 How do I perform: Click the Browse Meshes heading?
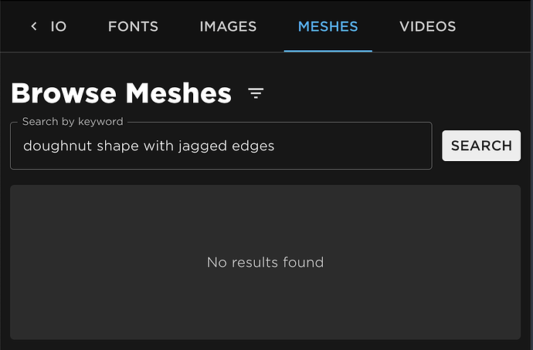(x=121, y=94)
